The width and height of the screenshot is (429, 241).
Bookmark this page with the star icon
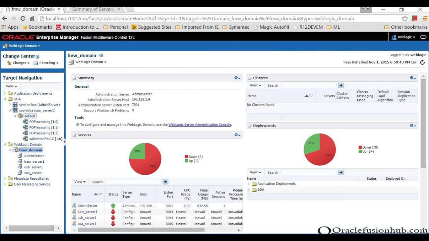405,19
